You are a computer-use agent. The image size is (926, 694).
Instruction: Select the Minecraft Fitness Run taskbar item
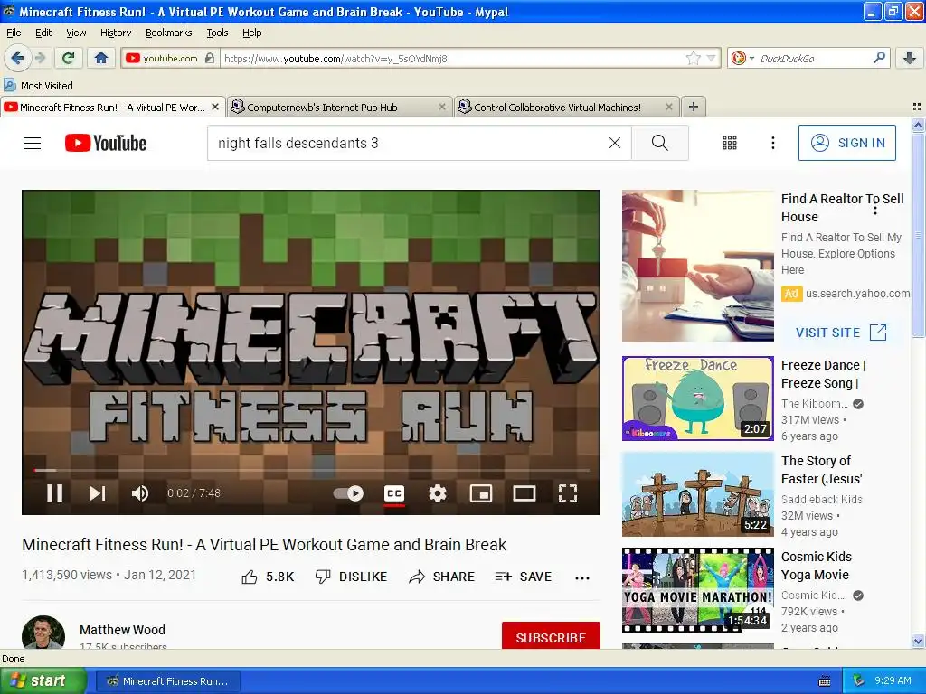[167, 681]
